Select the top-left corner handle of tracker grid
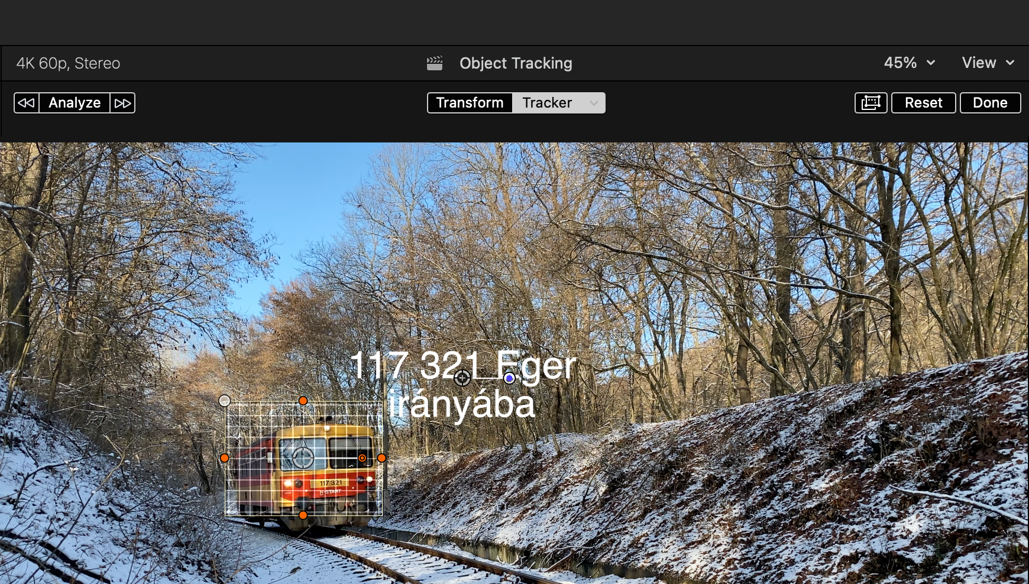This screenshot has width=1029, height=584. click(x=225, y=401)
